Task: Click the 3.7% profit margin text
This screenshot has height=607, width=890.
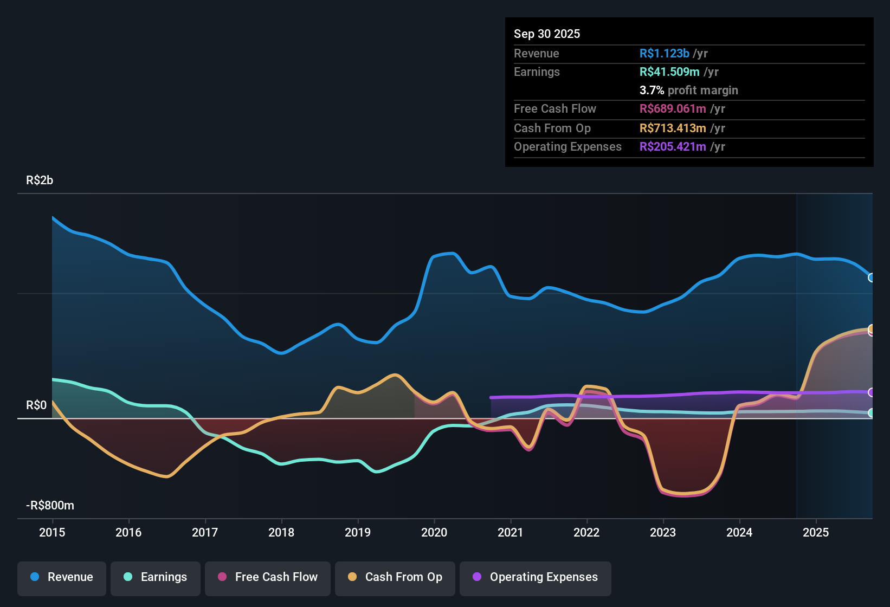Action: [688, 91]
